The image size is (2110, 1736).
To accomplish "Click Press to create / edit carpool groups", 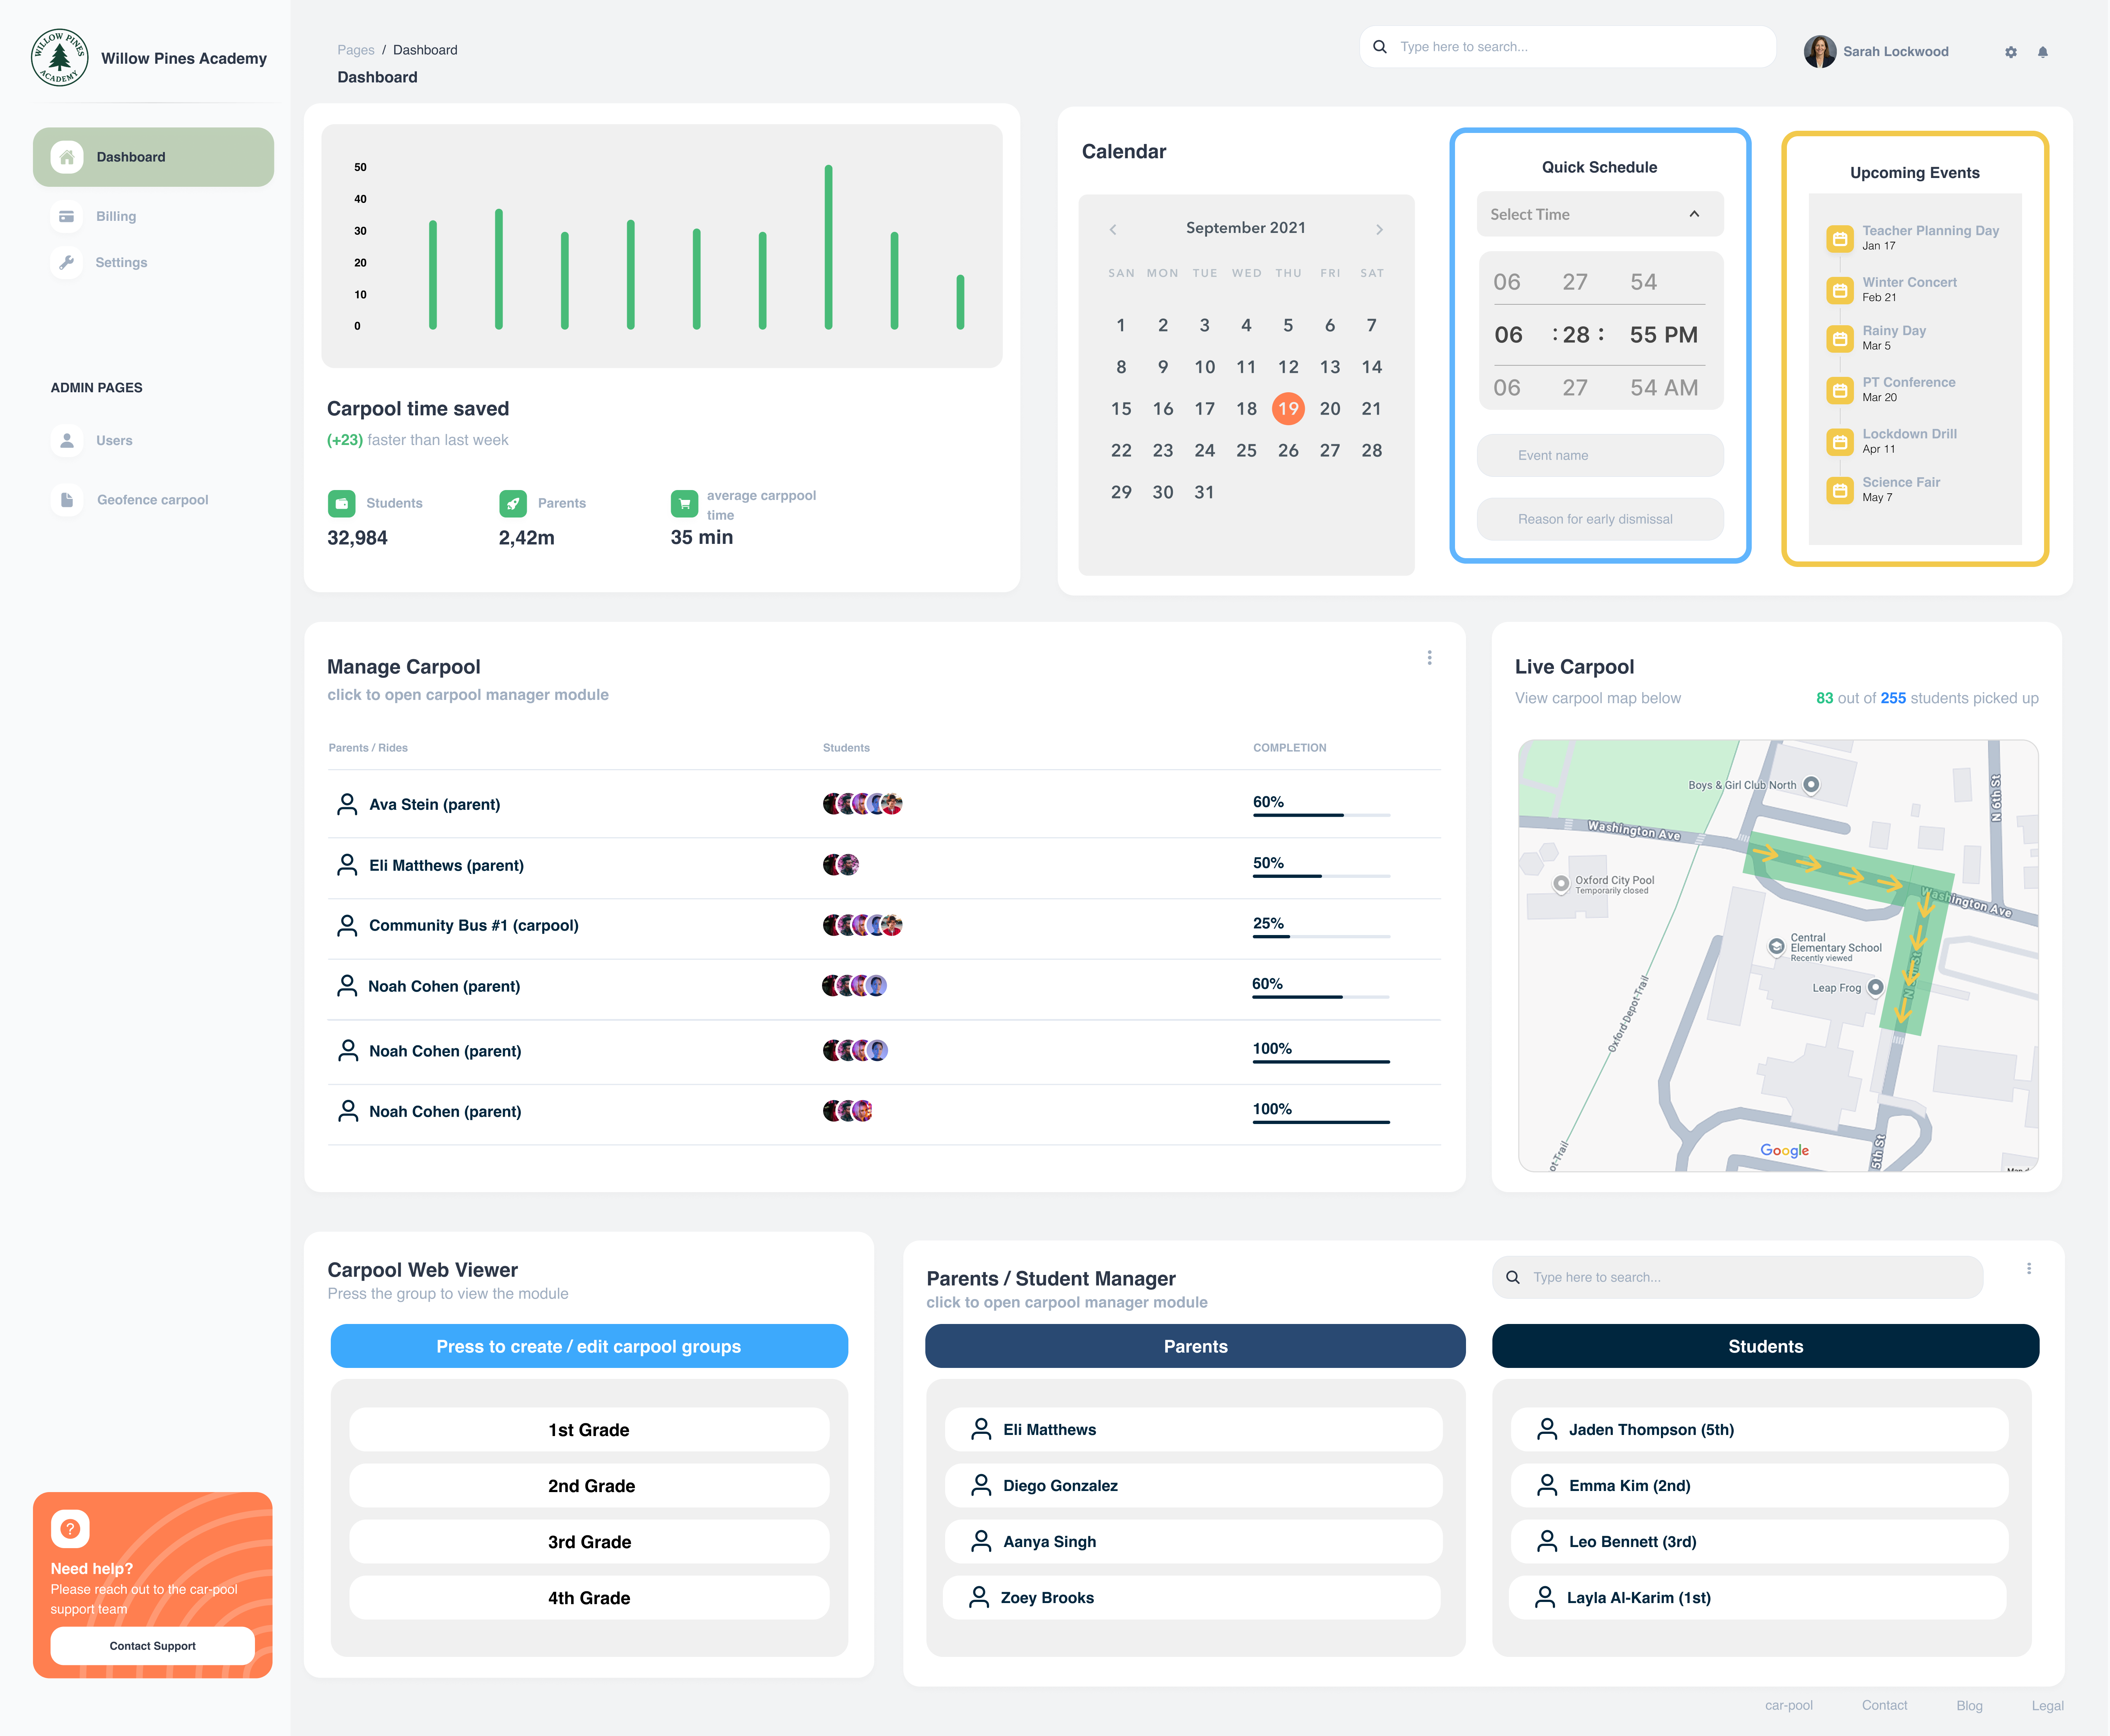I will click(x=589, y=1346).
